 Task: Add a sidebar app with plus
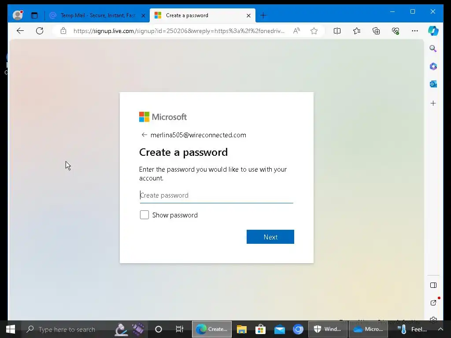pos(433,103)
